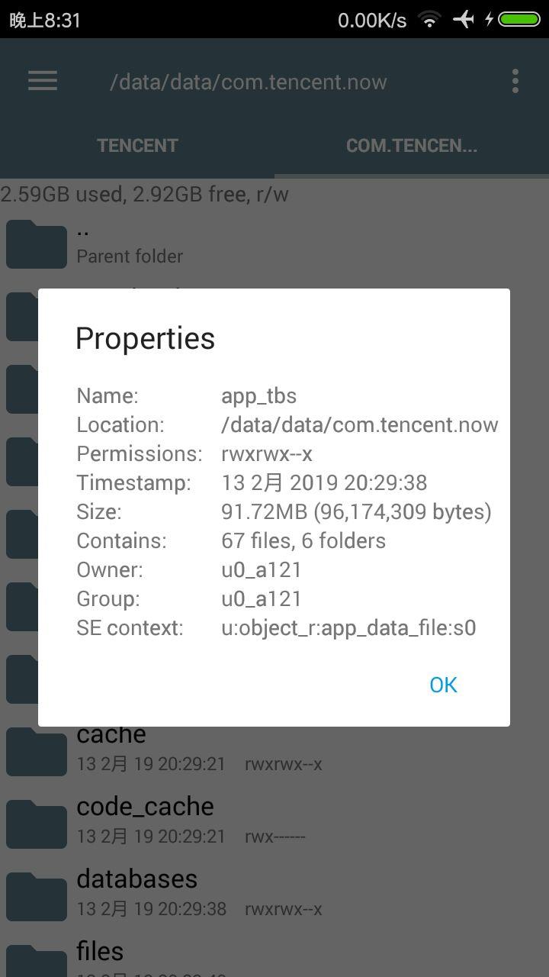549x977 pixels.
Task: Confirm the Properties dialog with OK
Action: (x=443, y=685)
